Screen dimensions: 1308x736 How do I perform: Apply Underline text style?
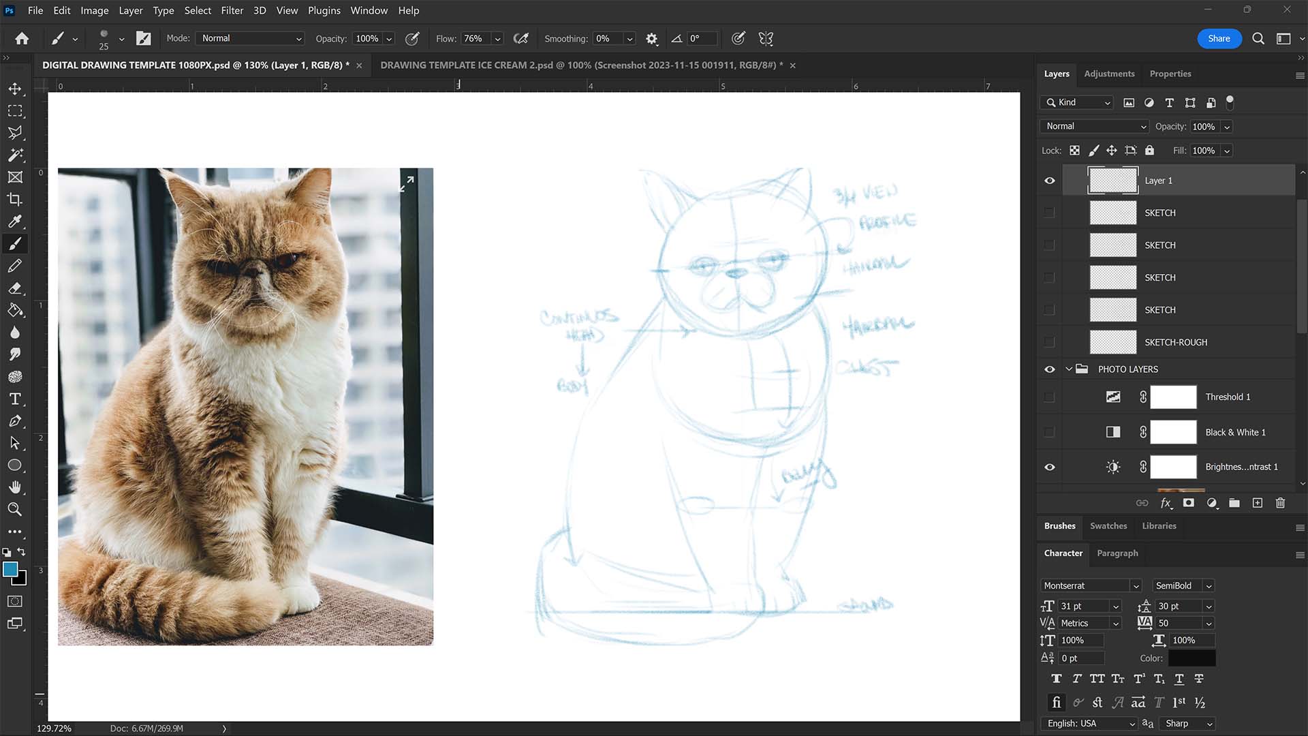pos(1179,679)
